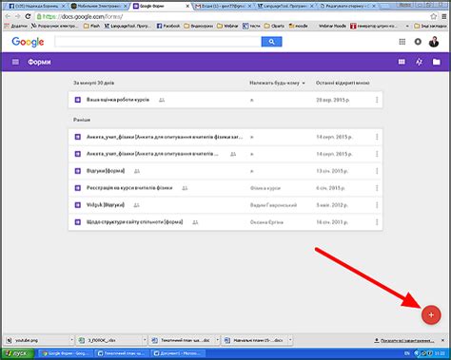Open the account profile picture

pos(434,42)
